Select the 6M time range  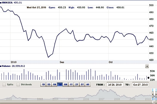pos(65,85)
